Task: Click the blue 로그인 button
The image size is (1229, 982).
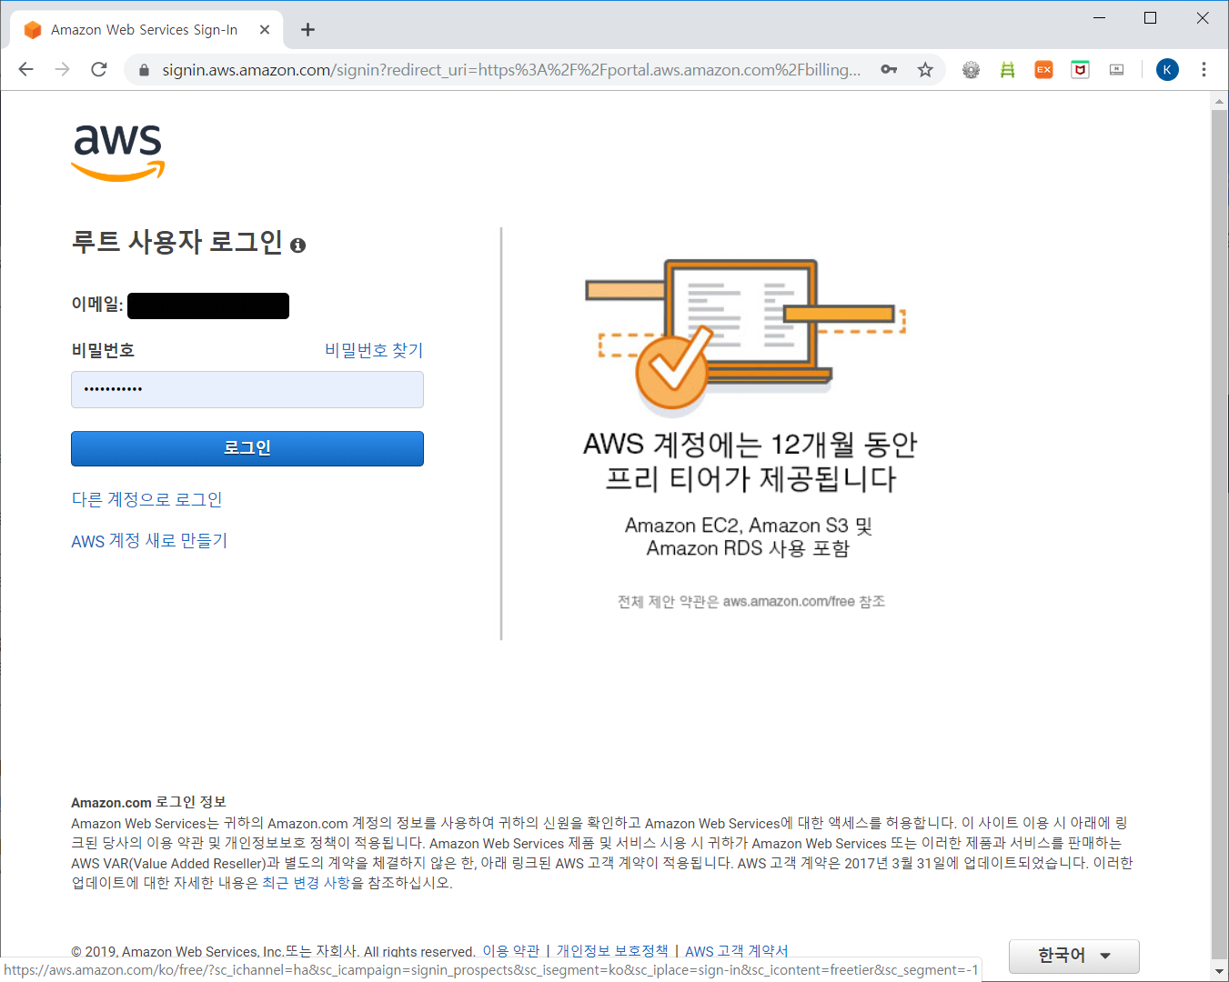Action: tap(247, 448)
